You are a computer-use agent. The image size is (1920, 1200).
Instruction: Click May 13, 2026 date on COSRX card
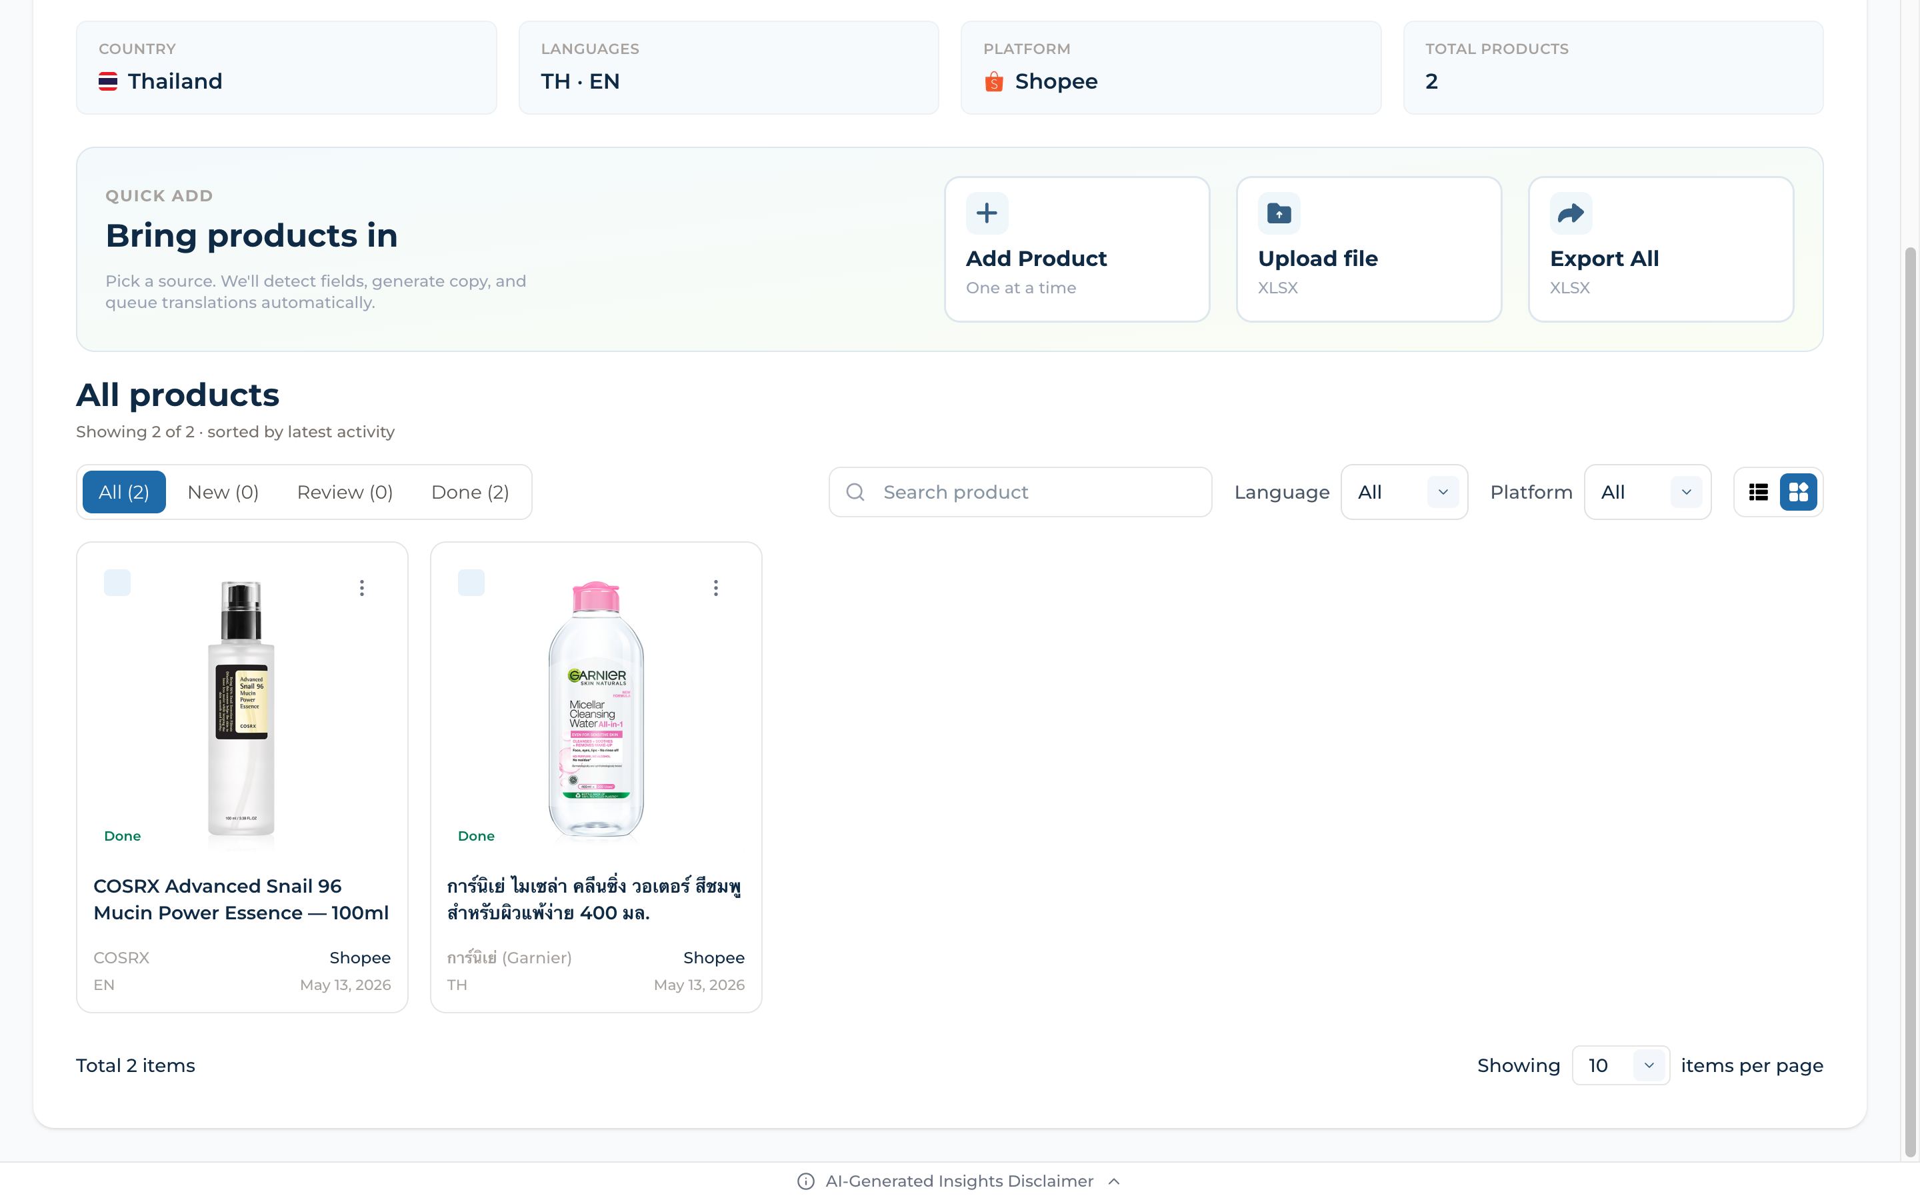tap(345, 985)
